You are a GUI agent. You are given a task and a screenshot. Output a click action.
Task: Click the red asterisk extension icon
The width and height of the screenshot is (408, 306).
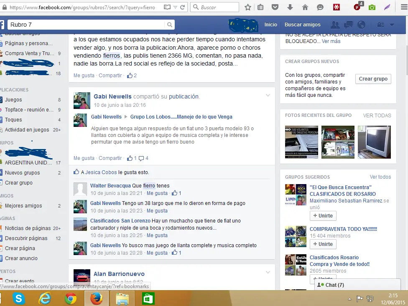coord(337,7)
